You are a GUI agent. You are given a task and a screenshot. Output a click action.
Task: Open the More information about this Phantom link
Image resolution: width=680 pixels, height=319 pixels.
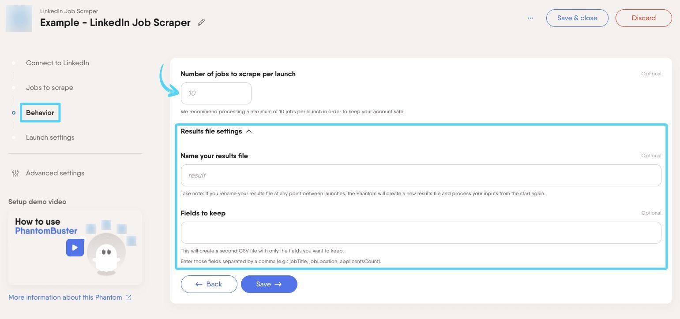(65, 297)
